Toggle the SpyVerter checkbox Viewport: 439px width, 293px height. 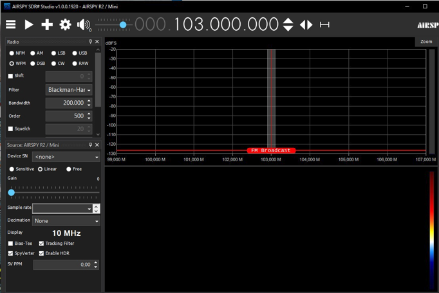[x=11, y=253]
